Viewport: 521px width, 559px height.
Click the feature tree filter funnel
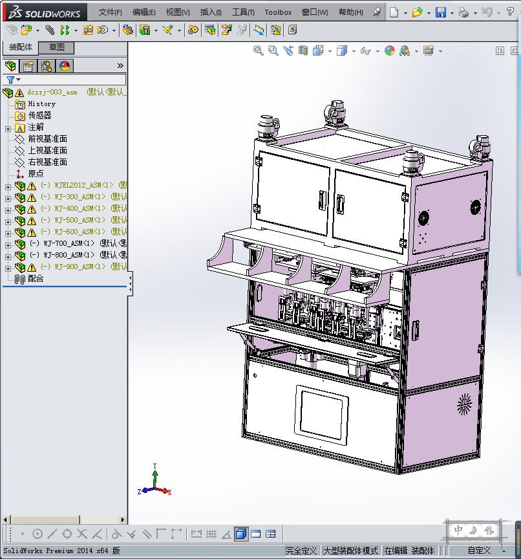pyautogui.click(x=11, y=80)
